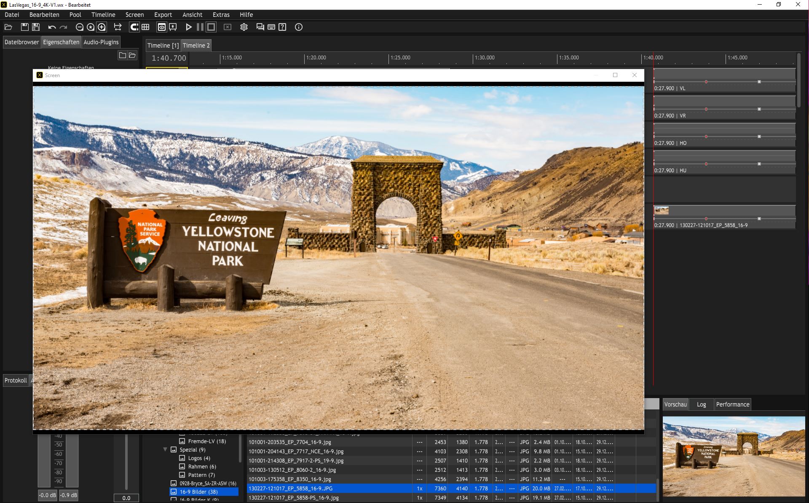Click red keyframe on VL track
Screen dimensions: 809x503
point(706,82)
